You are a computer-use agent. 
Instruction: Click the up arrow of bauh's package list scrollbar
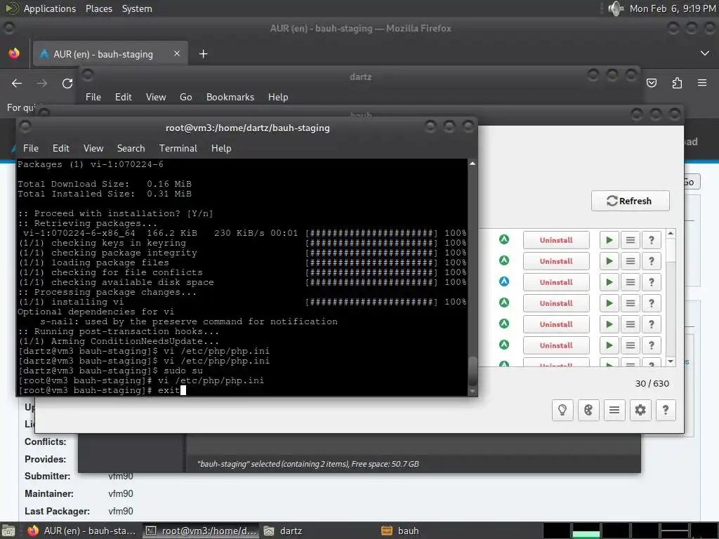671,233
